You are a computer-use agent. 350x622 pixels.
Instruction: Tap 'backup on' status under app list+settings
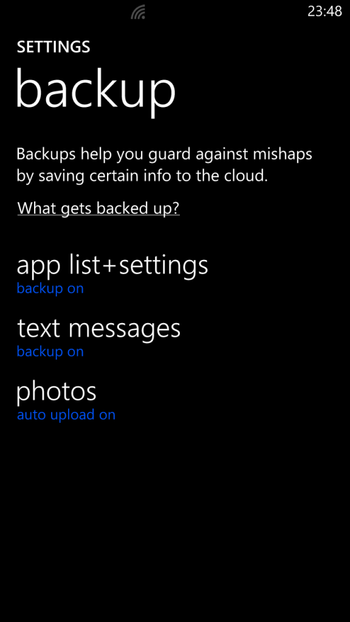[x=50, y=288]
